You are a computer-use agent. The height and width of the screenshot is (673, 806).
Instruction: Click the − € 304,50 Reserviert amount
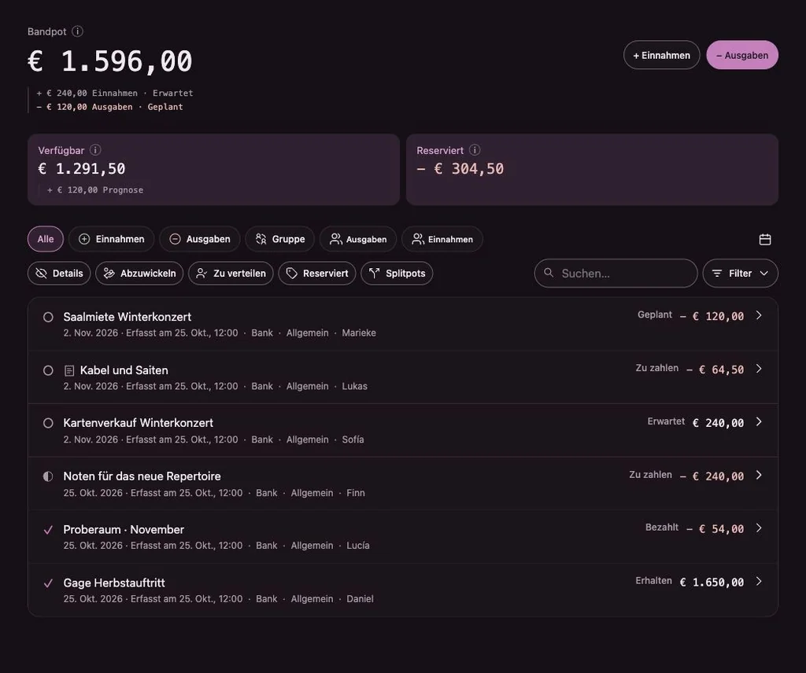point(460,169)
